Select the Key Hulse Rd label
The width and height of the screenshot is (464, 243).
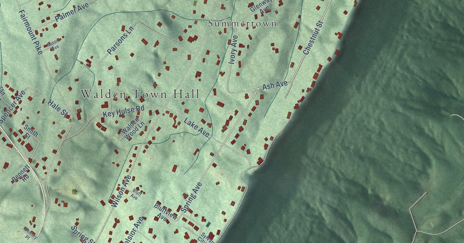(x=123, y=112)
